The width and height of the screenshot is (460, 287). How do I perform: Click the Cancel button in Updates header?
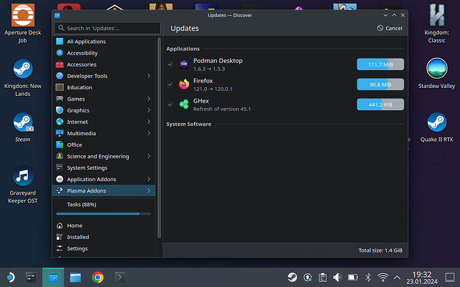(x=389, y=28)
